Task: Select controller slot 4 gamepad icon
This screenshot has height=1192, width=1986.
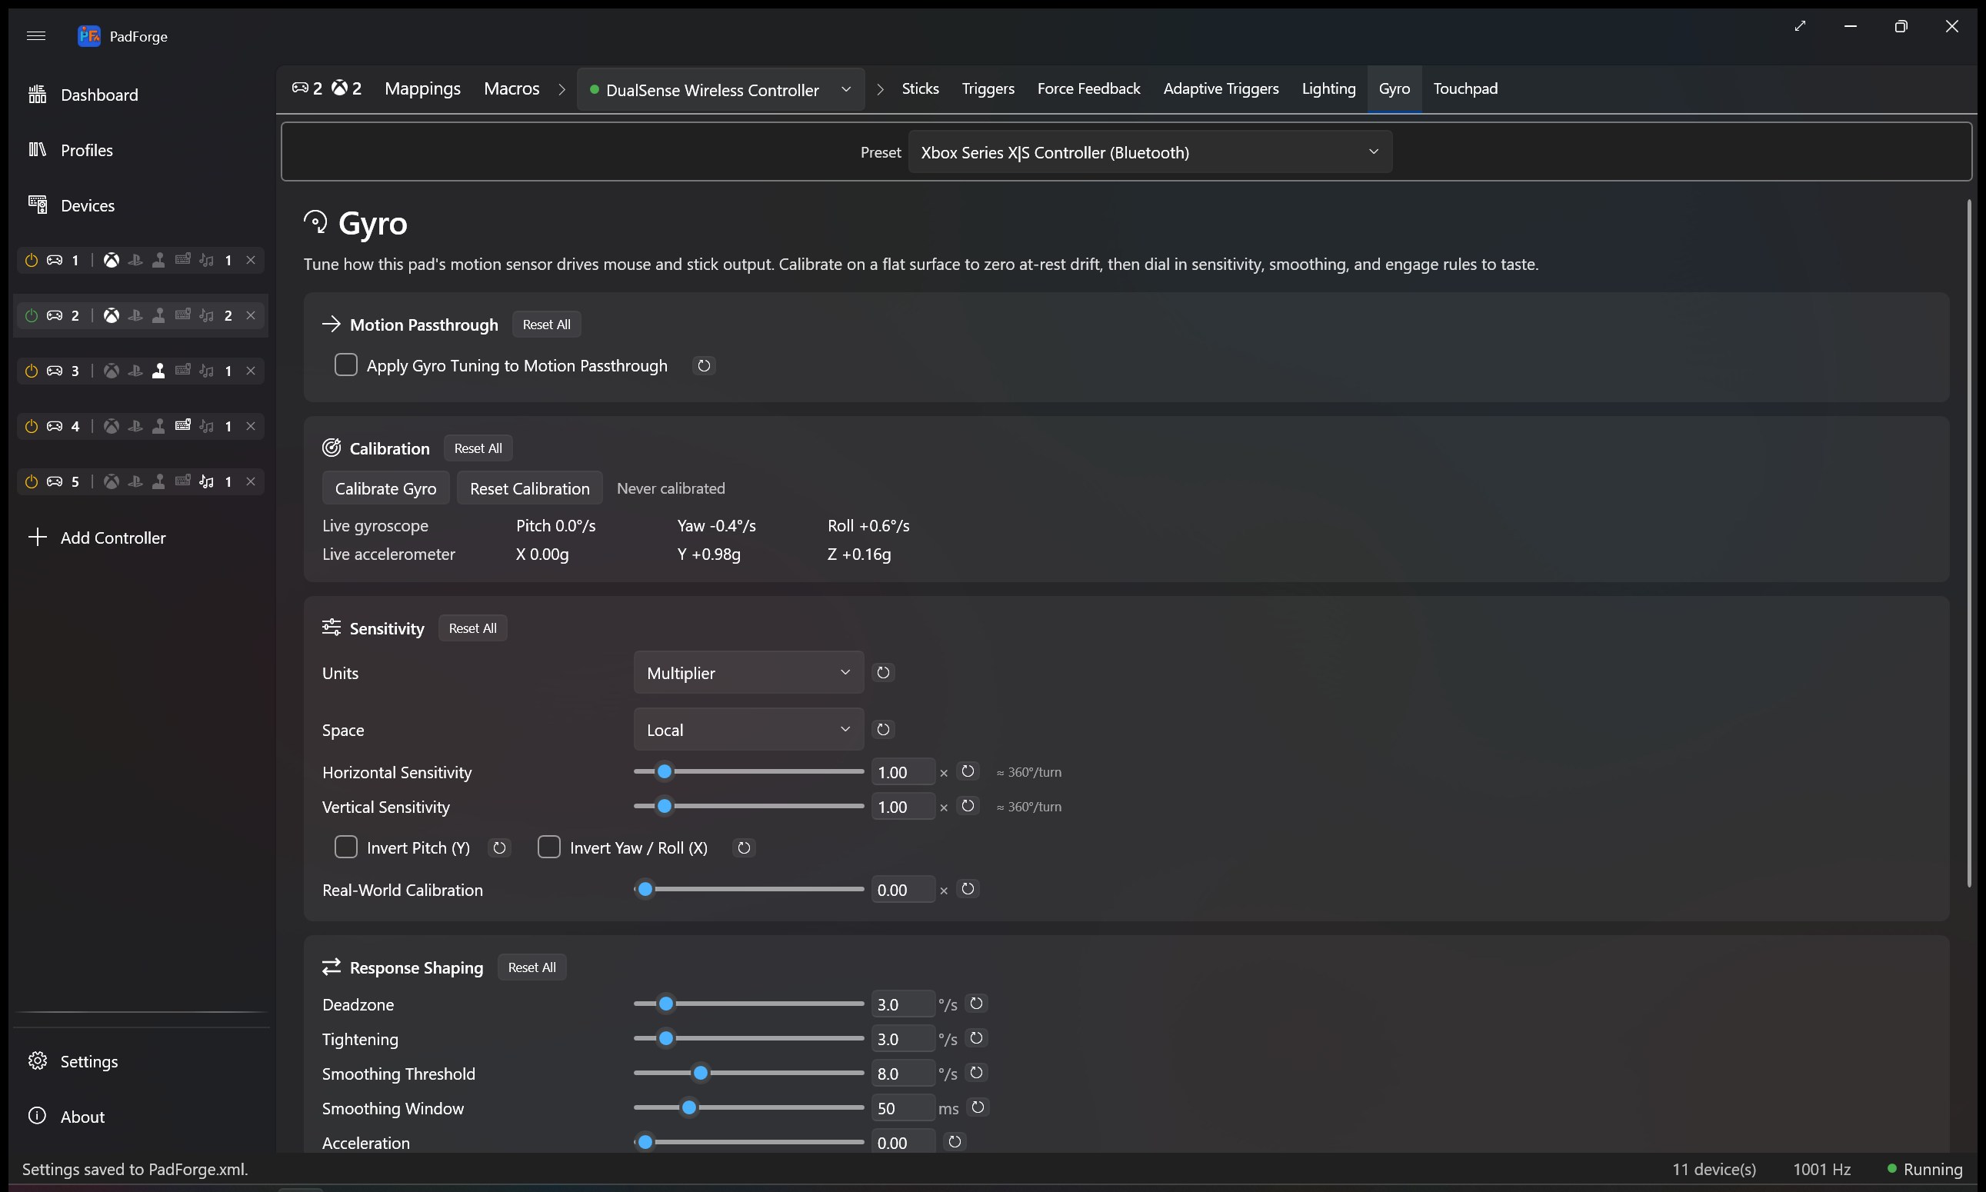Action: [55, 427]
